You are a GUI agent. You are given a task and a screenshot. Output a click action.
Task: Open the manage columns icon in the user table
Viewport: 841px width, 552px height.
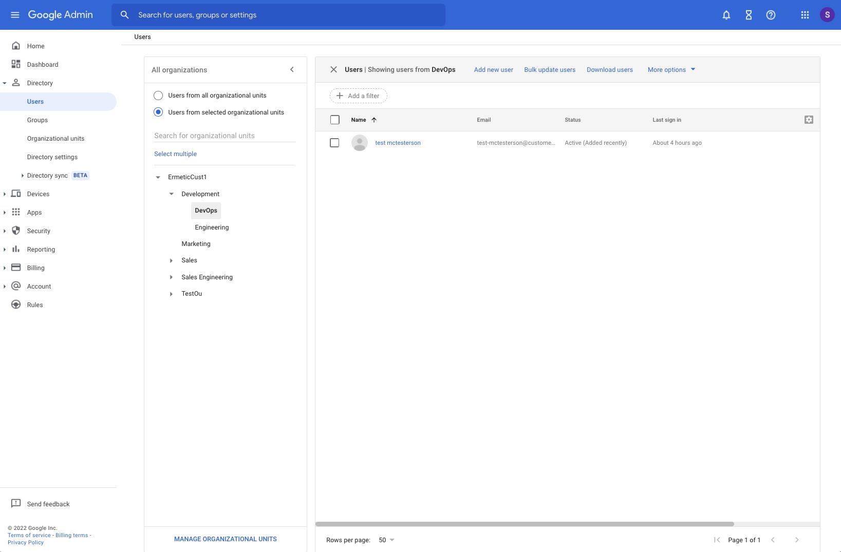[x=809, y=119]
